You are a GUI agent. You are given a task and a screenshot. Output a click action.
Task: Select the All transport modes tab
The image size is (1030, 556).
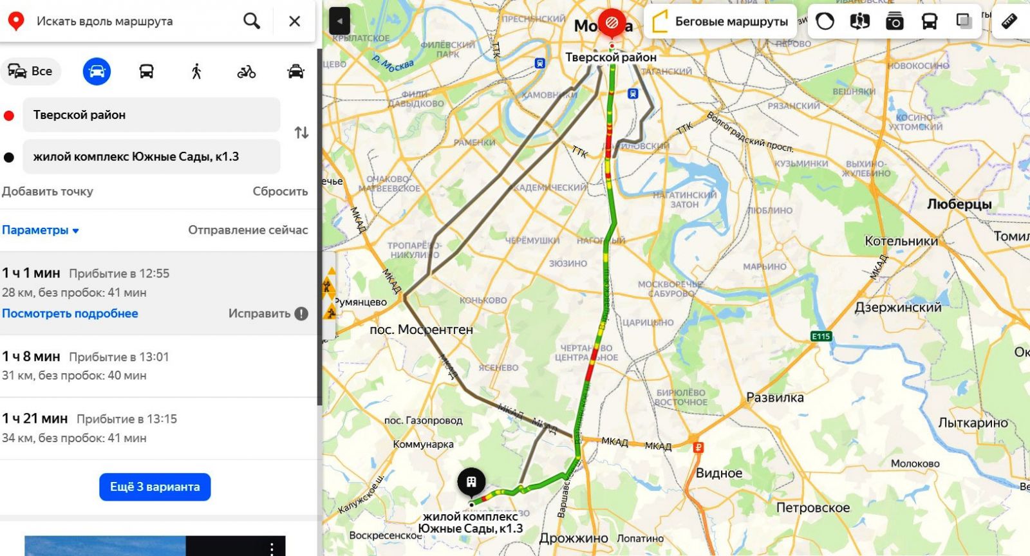pyautogui.click(x=30, y=71)
